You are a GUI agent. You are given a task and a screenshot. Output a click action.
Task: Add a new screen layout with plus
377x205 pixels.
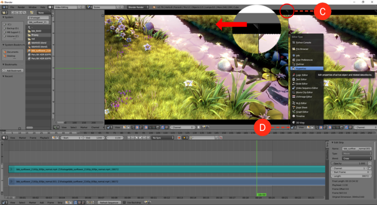pos(79,7)
